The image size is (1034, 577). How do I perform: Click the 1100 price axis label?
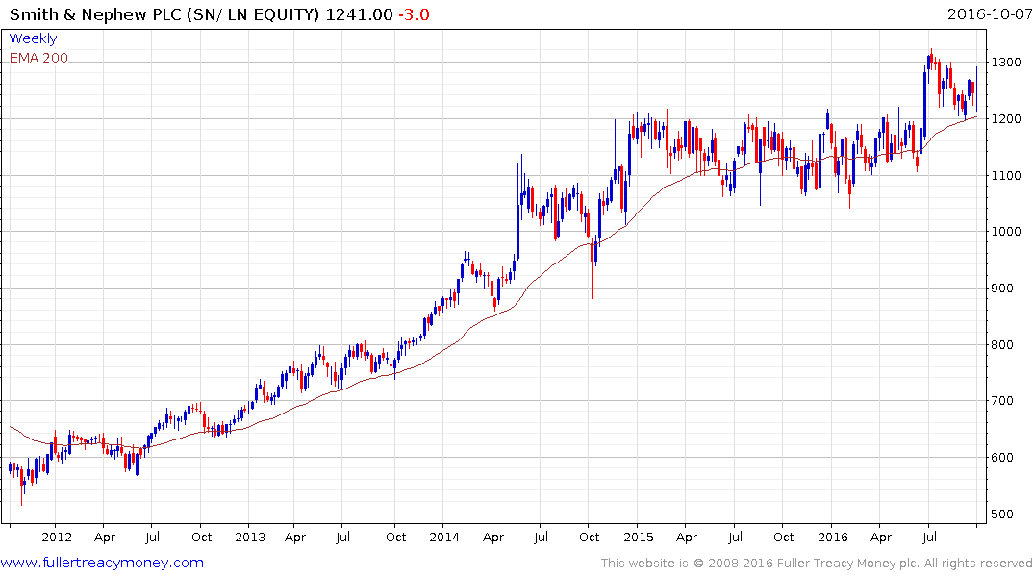pos(1006,175)
